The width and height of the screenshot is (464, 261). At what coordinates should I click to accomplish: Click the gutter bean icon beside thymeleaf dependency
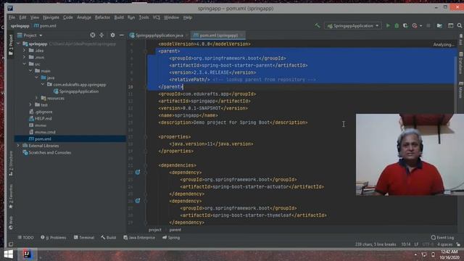(x=138, y=201)
